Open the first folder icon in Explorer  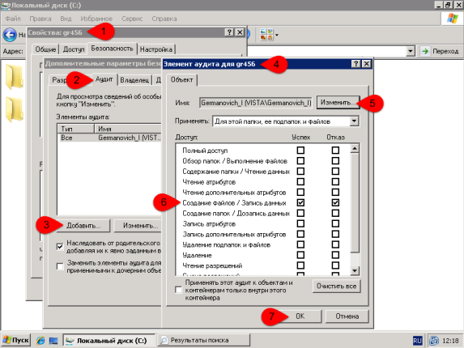[x=14, y=77]
